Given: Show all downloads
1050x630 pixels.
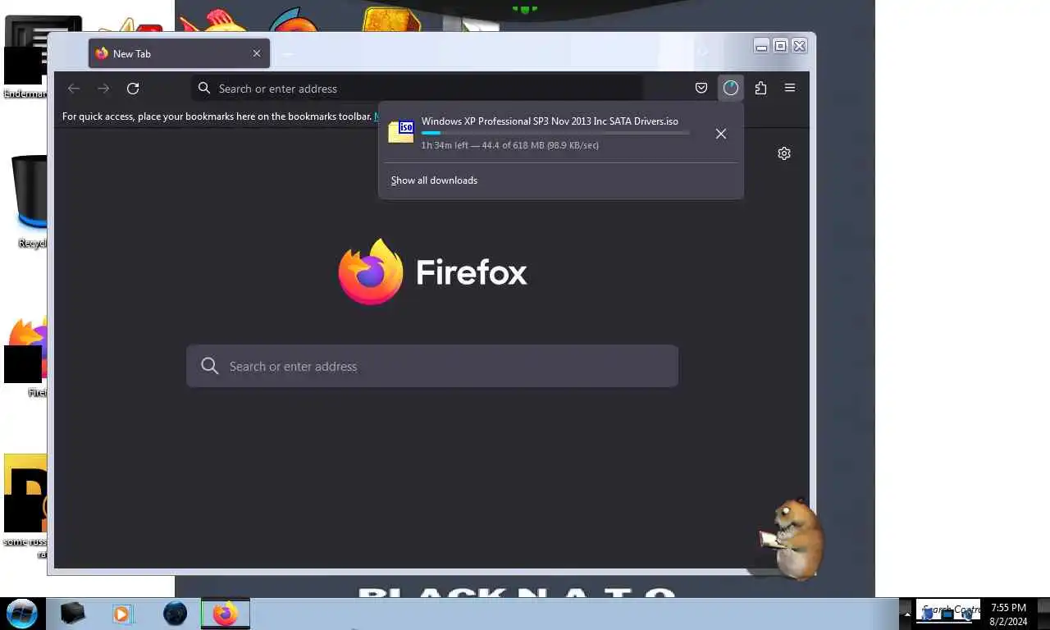Looking at the screenshot, I should coord(434,180).
